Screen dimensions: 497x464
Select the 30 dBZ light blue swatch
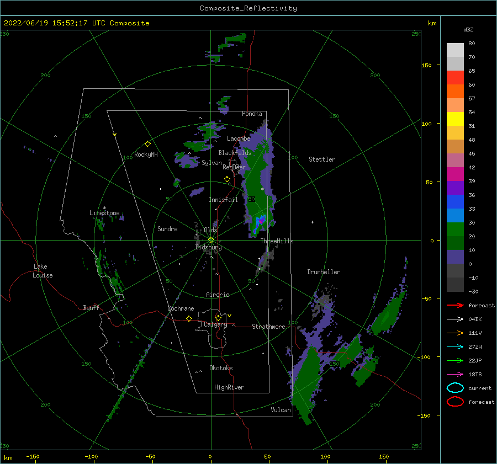pyautogui.click(x=455, y=215)
